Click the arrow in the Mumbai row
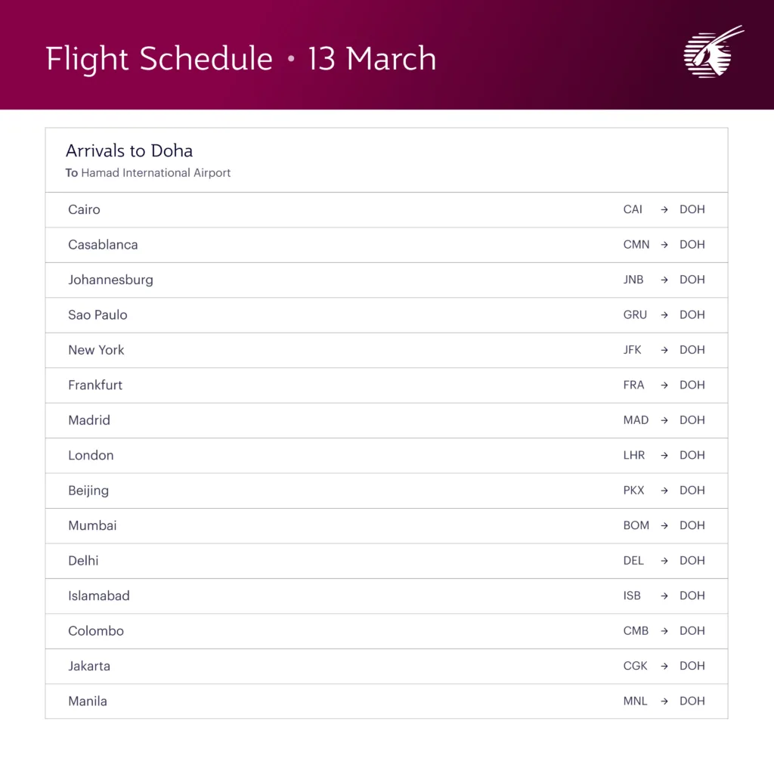This screenshot has width=774, height=774. (664, 526)
